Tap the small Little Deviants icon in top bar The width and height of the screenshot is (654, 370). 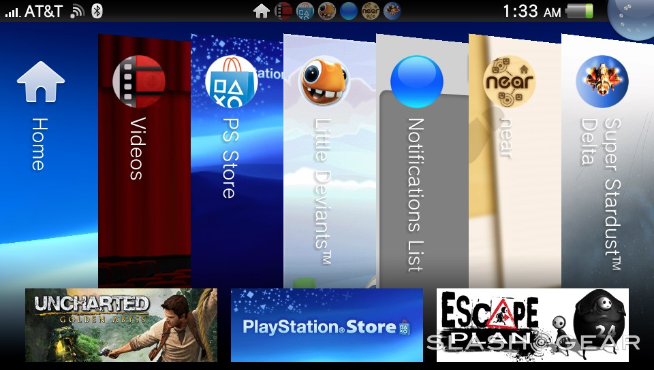pos(327,12)
